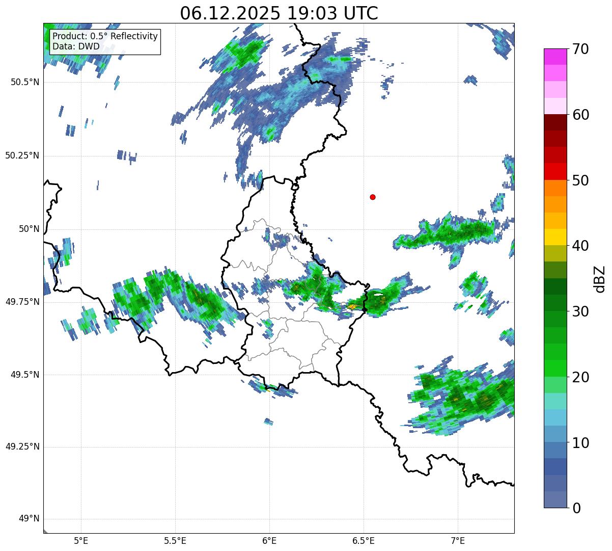
Task: Click the '6.5°E' longitude label
Action: (x=364, y=541)
